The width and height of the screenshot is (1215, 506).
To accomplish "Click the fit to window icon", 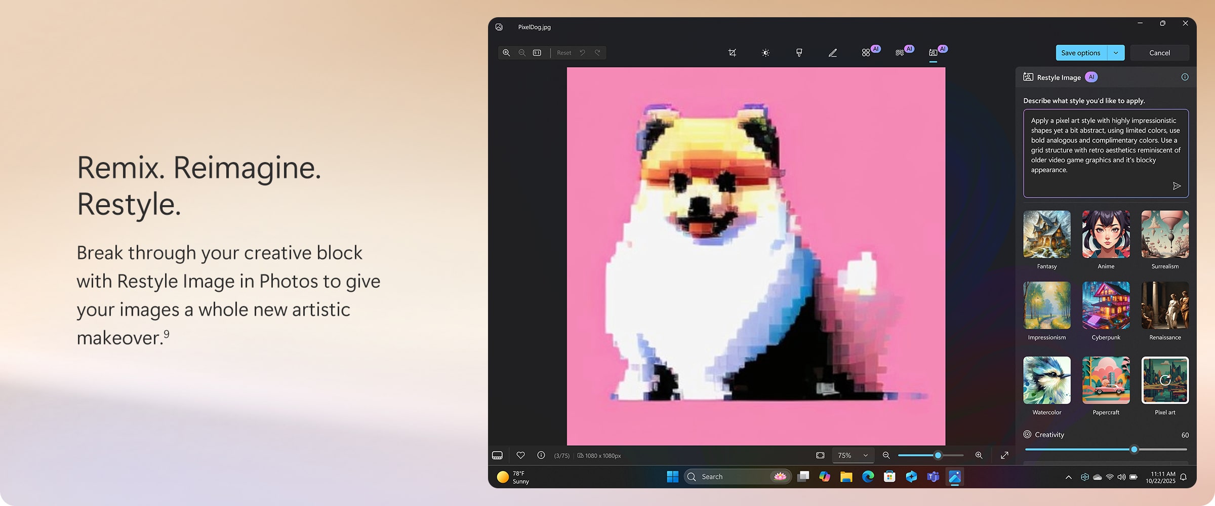I will click(x=820, y=455).
